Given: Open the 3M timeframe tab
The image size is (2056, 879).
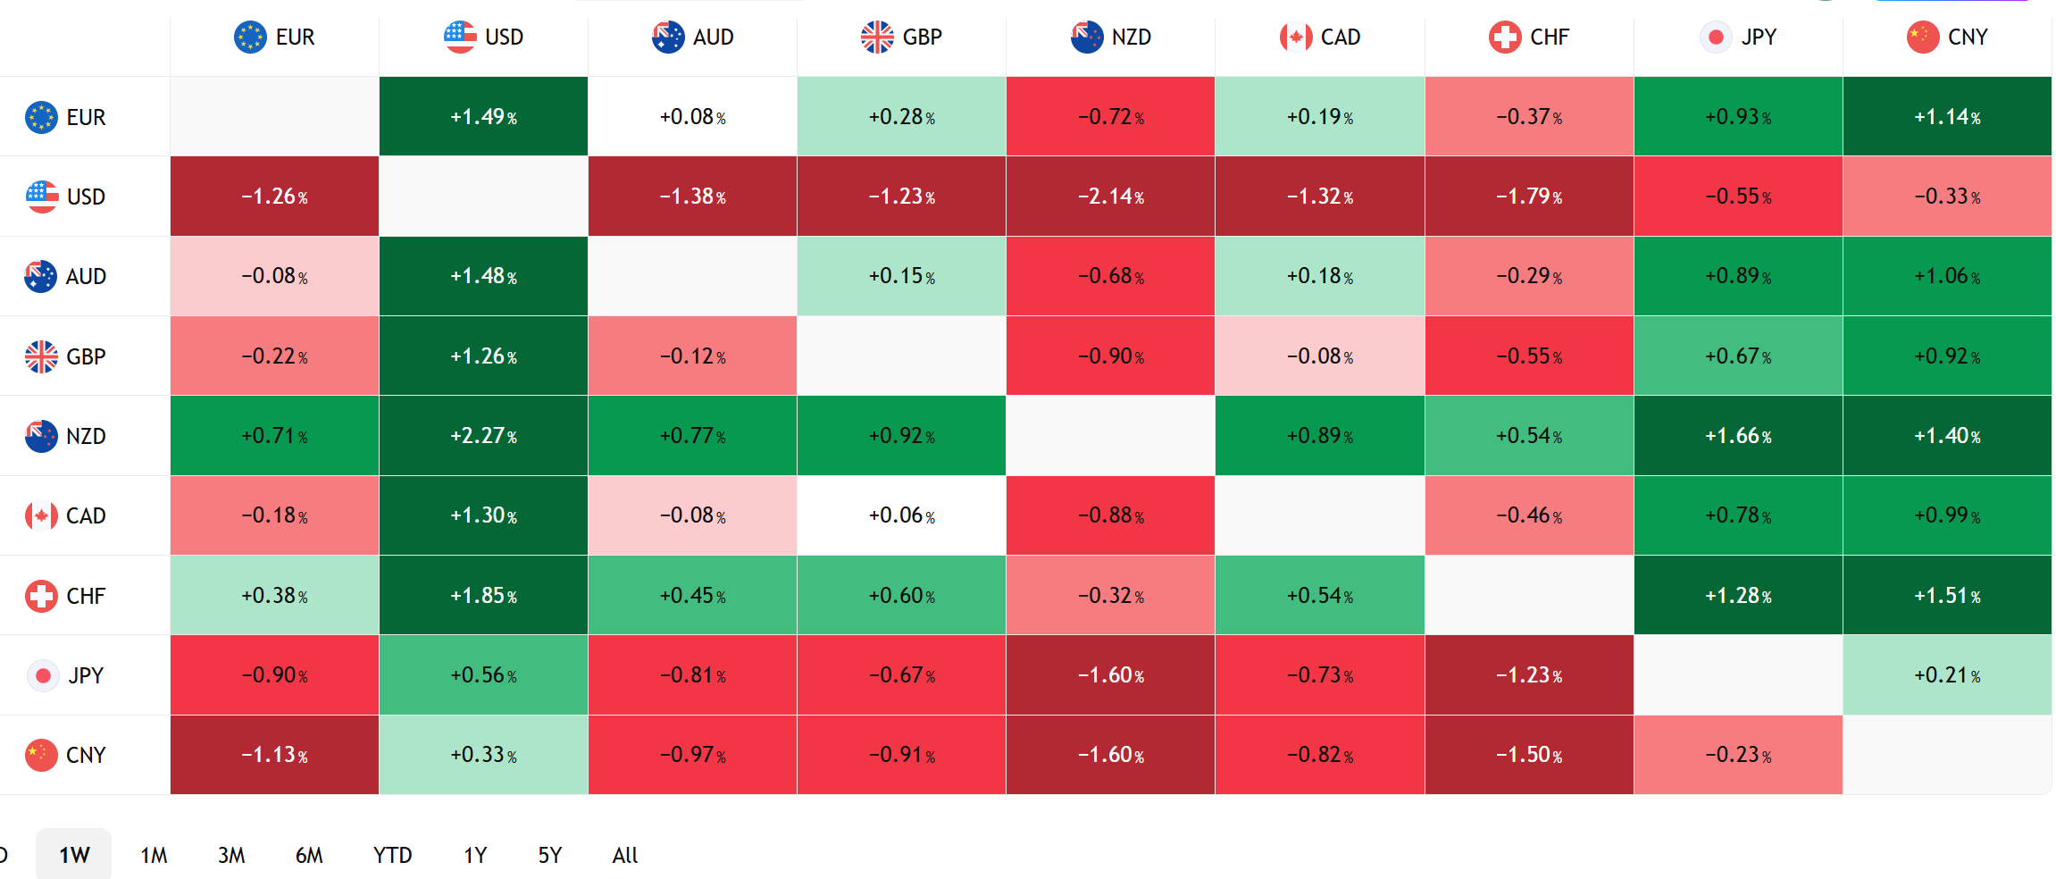Looking at the screenshot, I should 231,855.
